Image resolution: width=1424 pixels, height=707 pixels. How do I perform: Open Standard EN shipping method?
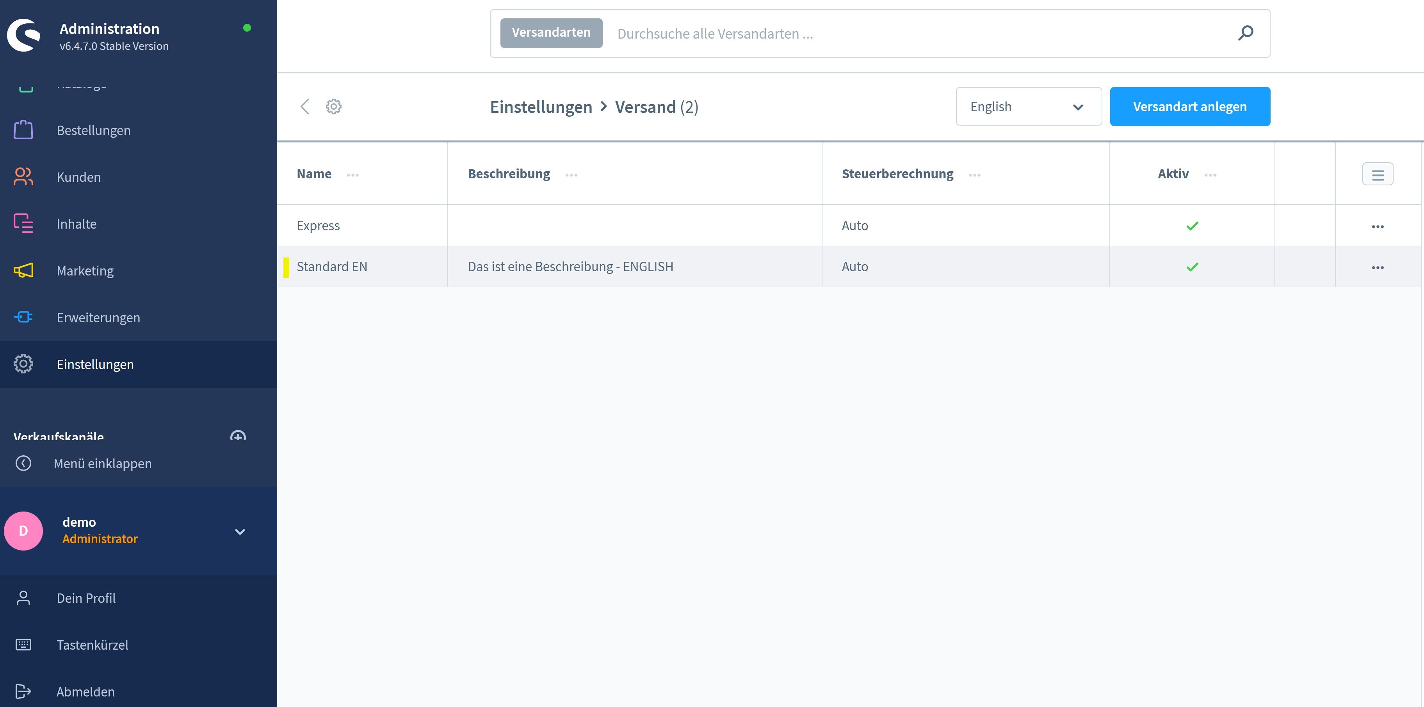pos(332,266)
